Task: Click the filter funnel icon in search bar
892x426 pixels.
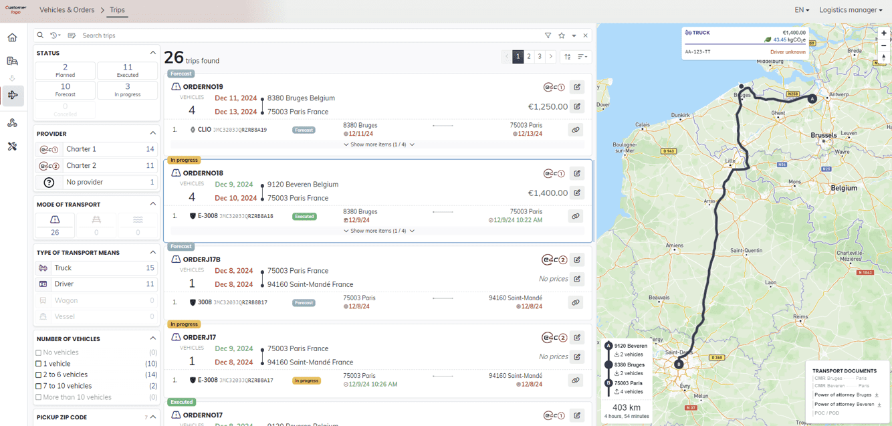Action: [x=548, y=35]
